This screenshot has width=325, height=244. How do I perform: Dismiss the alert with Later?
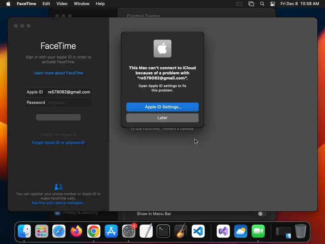[162, 118]
